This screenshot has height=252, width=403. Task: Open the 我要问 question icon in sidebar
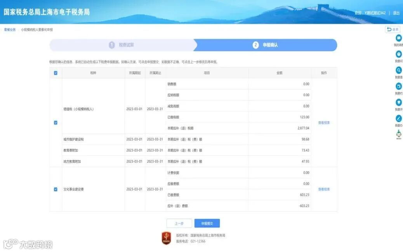[x=398, y=54]
